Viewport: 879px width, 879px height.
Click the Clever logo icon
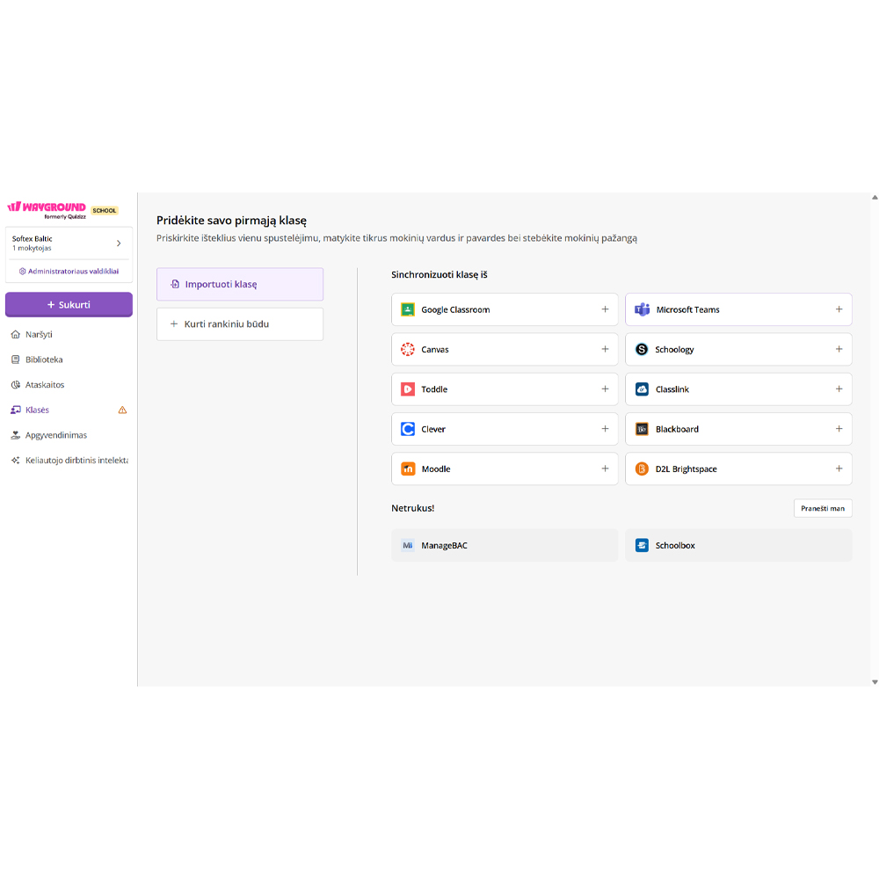[408, 429]
